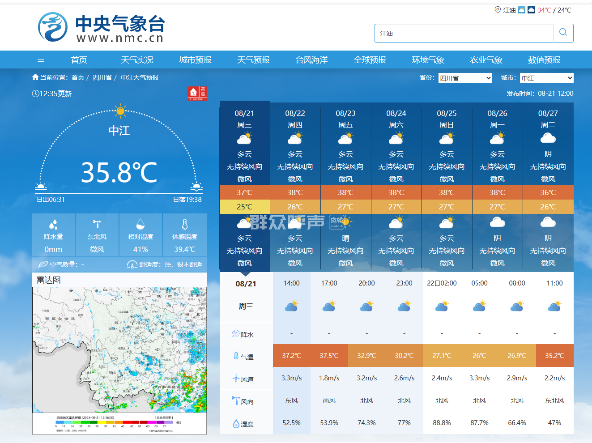Click the 四川省 breadcrumb link
This screenshot has width=592, height=443.
coord(102,77)
